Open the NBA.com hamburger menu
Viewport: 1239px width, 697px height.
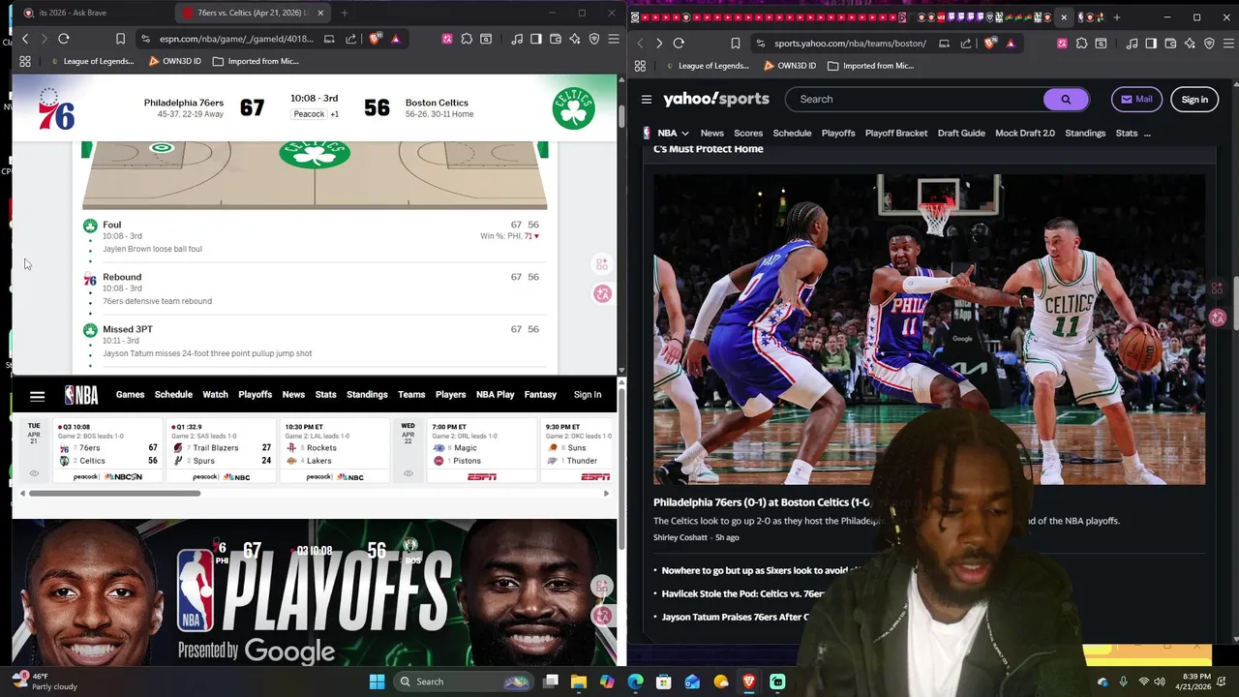tap(37, 395)
